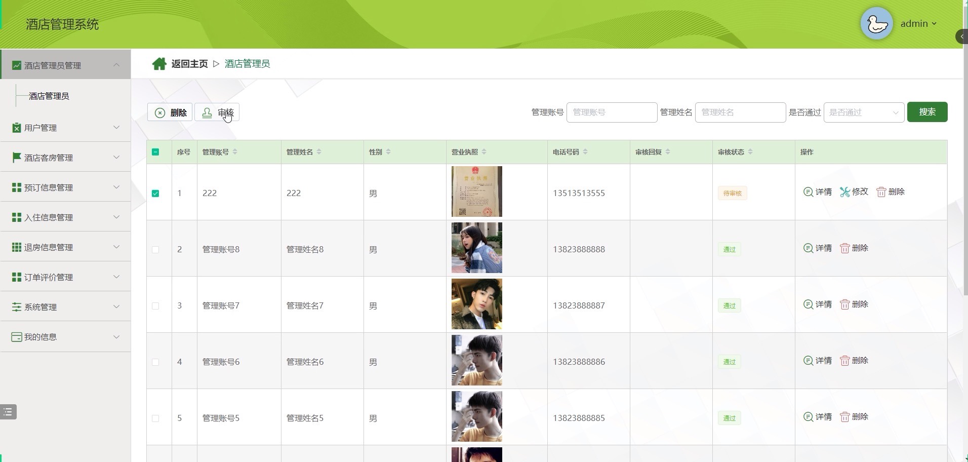This screenshot has height=462, width=968.
Task: Sort by 管理账号 column arrows
Action: click(235, 152)
